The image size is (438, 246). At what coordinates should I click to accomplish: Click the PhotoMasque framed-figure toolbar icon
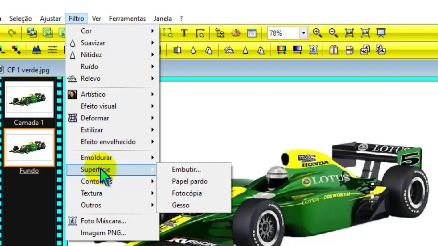click(313, 50)
